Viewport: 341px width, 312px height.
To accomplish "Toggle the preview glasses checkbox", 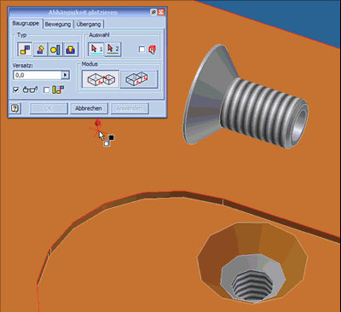I will [x=16, y=90].
